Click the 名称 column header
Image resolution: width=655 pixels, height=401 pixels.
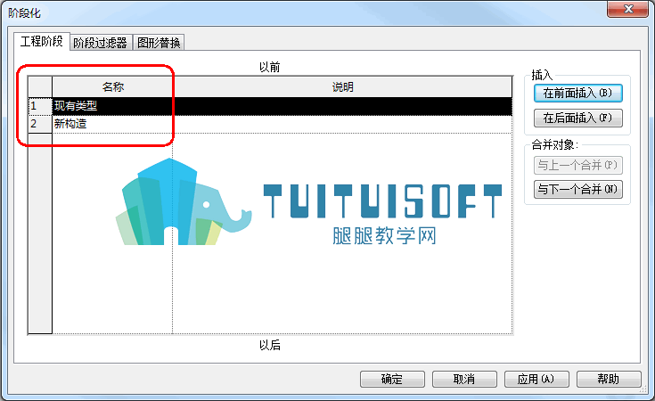tap(112, 87)
